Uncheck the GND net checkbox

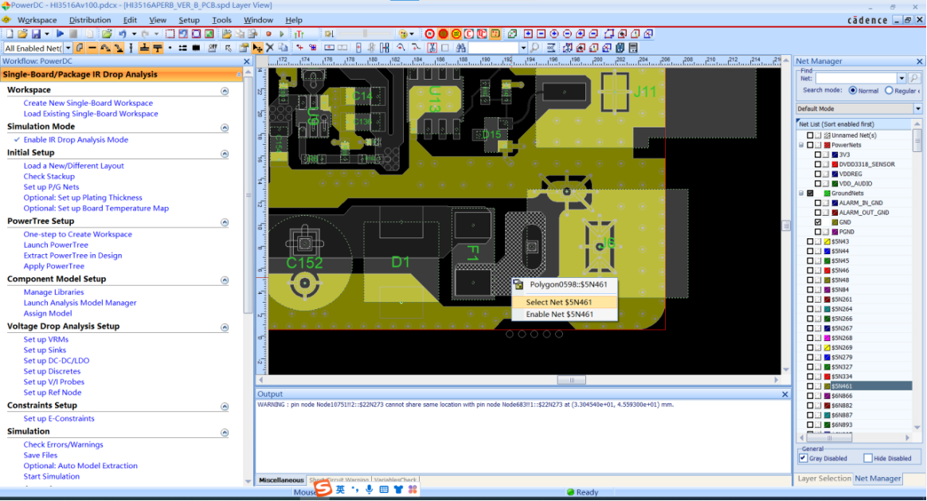coord(818,222)
